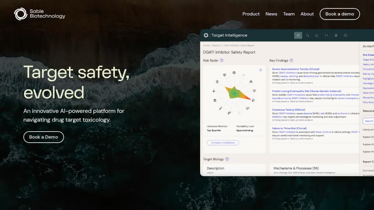The height and width of the screenshot is (210, 374).
Task: Click the Book a demo header button
Action: (x=340, y=14)
